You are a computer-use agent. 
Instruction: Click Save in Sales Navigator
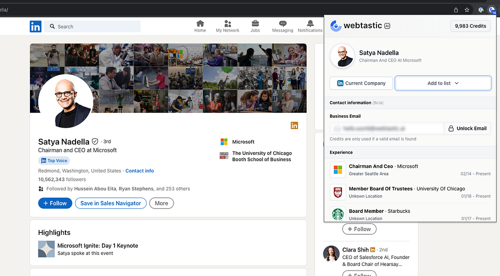[x=110, y=203]
